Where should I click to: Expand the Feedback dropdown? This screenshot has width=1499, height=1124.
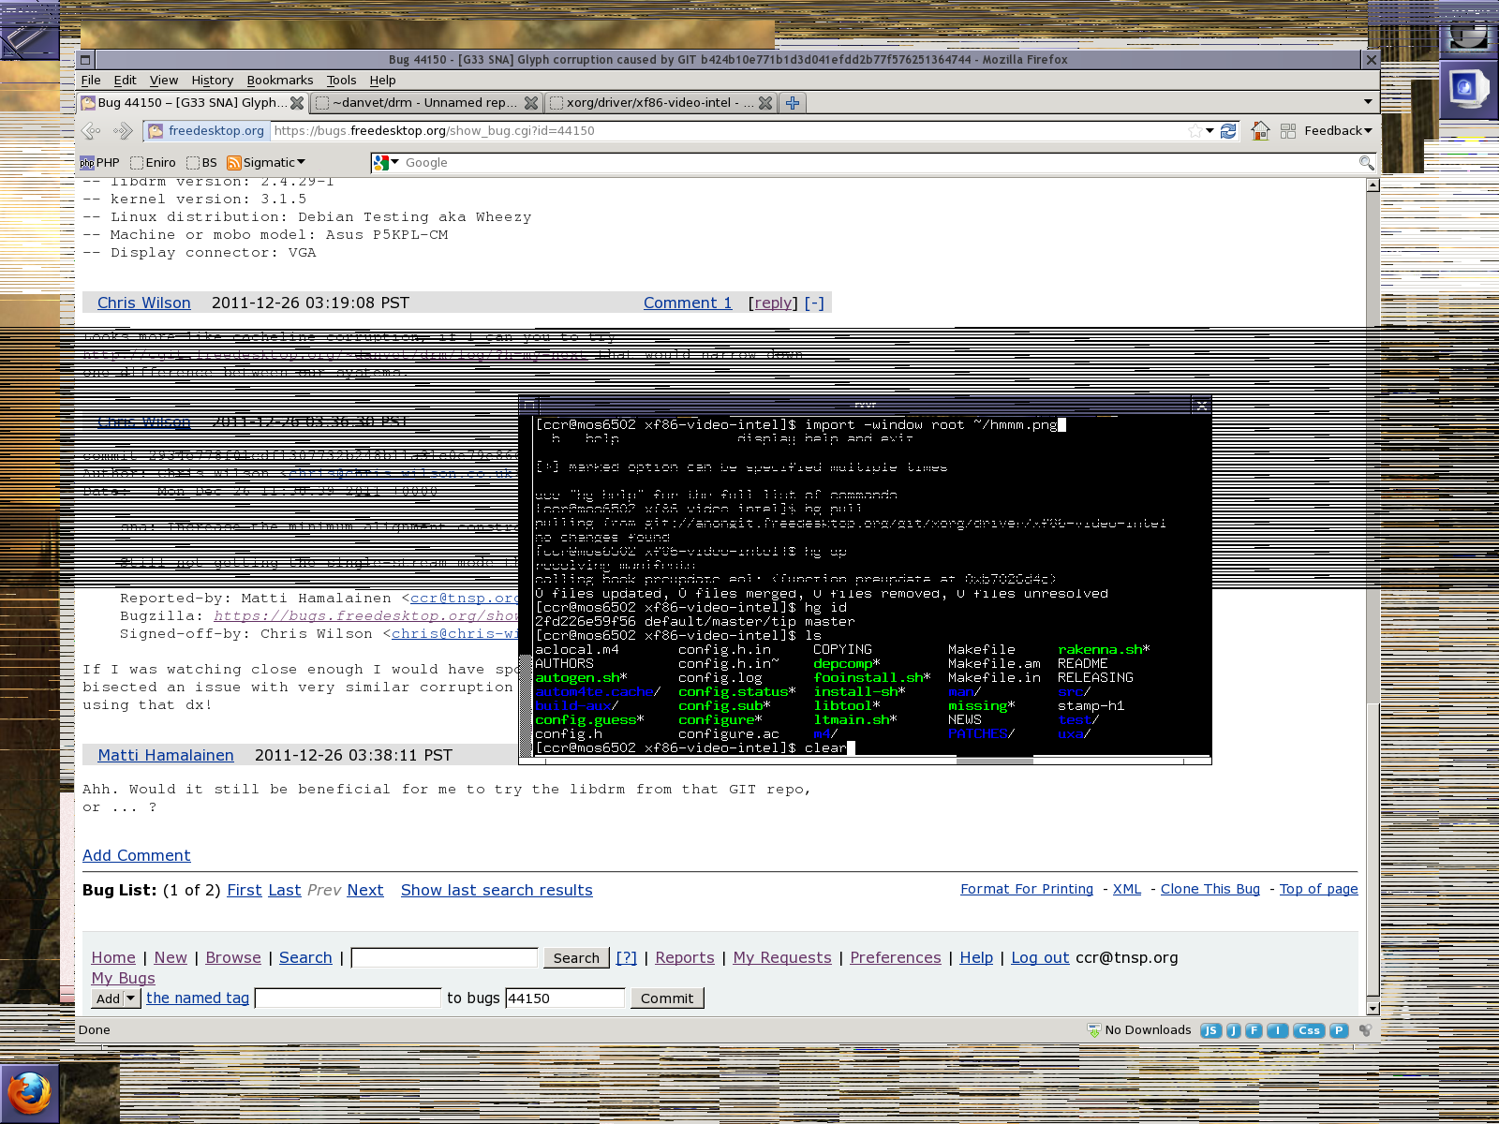click(1338, 131)
